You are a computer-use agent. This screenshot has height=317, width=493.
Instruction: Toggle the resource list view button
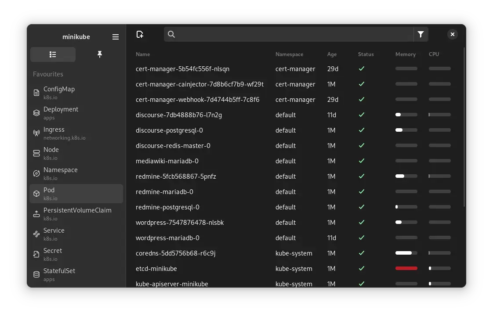53,54
